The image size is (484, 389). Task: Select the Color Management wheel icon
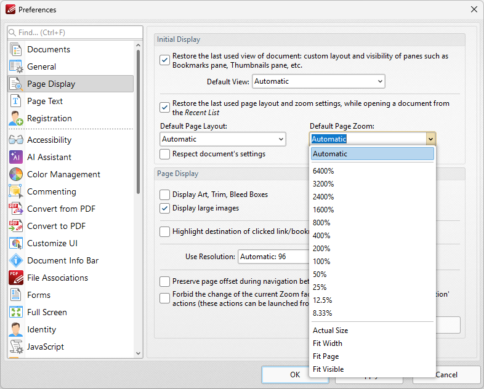[x=16, y=174]
